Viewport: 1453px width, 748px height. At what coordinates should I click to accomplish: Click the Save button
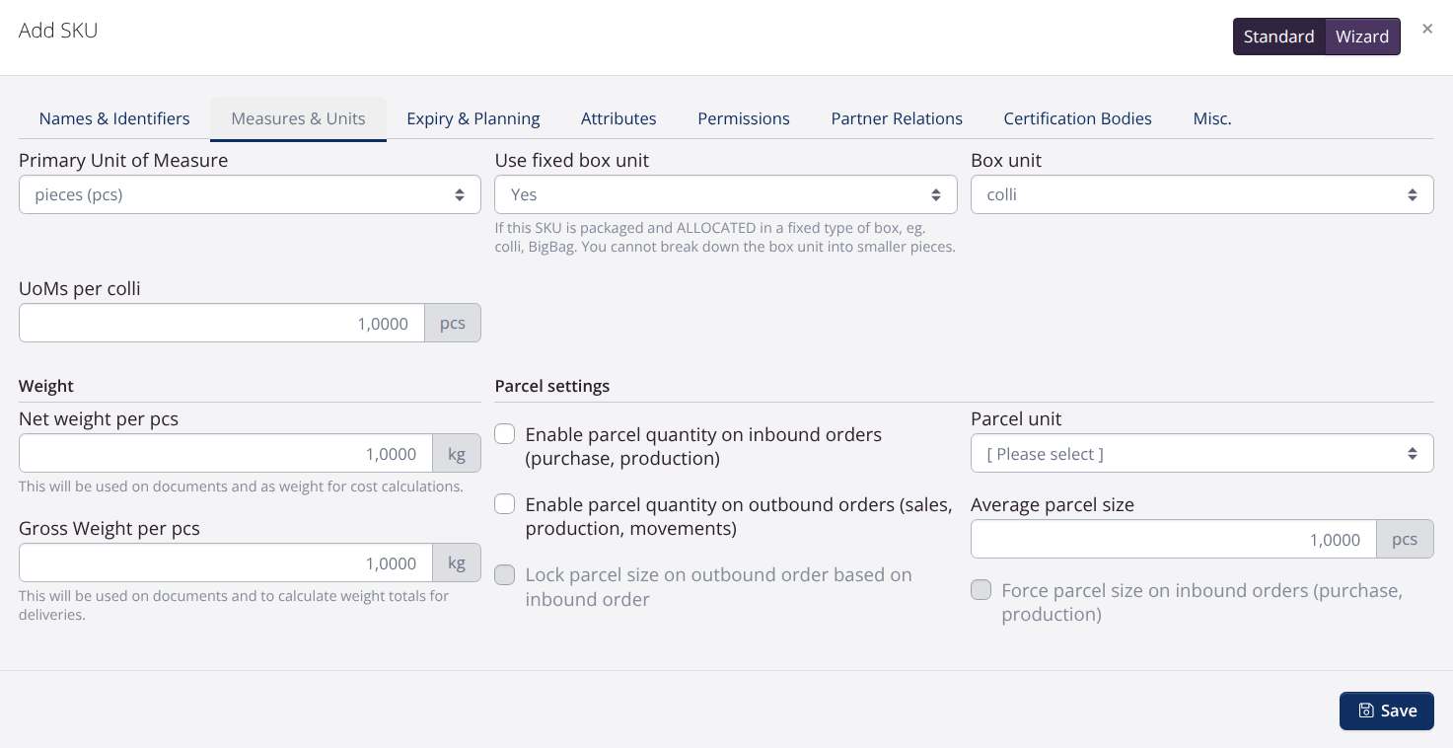pyautogui.click(x=1387, y=711)
